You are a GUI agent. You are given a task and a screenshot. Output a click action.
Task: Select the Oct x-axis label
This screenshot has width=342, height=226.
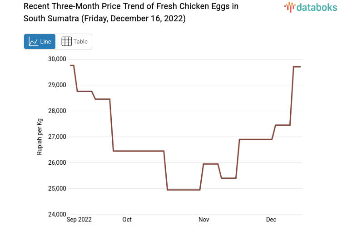pyautogui.click(x=127, y=220)
